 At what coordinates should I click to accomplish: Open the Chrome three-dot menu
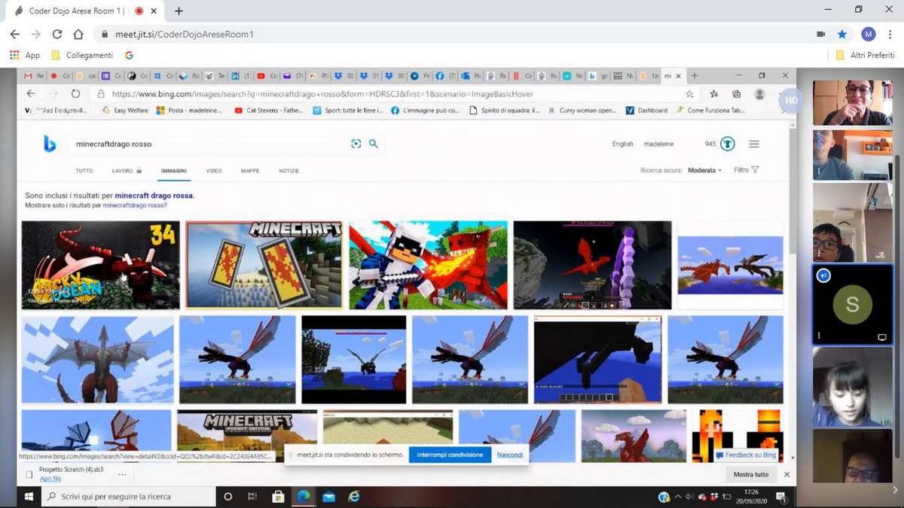[890, 34]
